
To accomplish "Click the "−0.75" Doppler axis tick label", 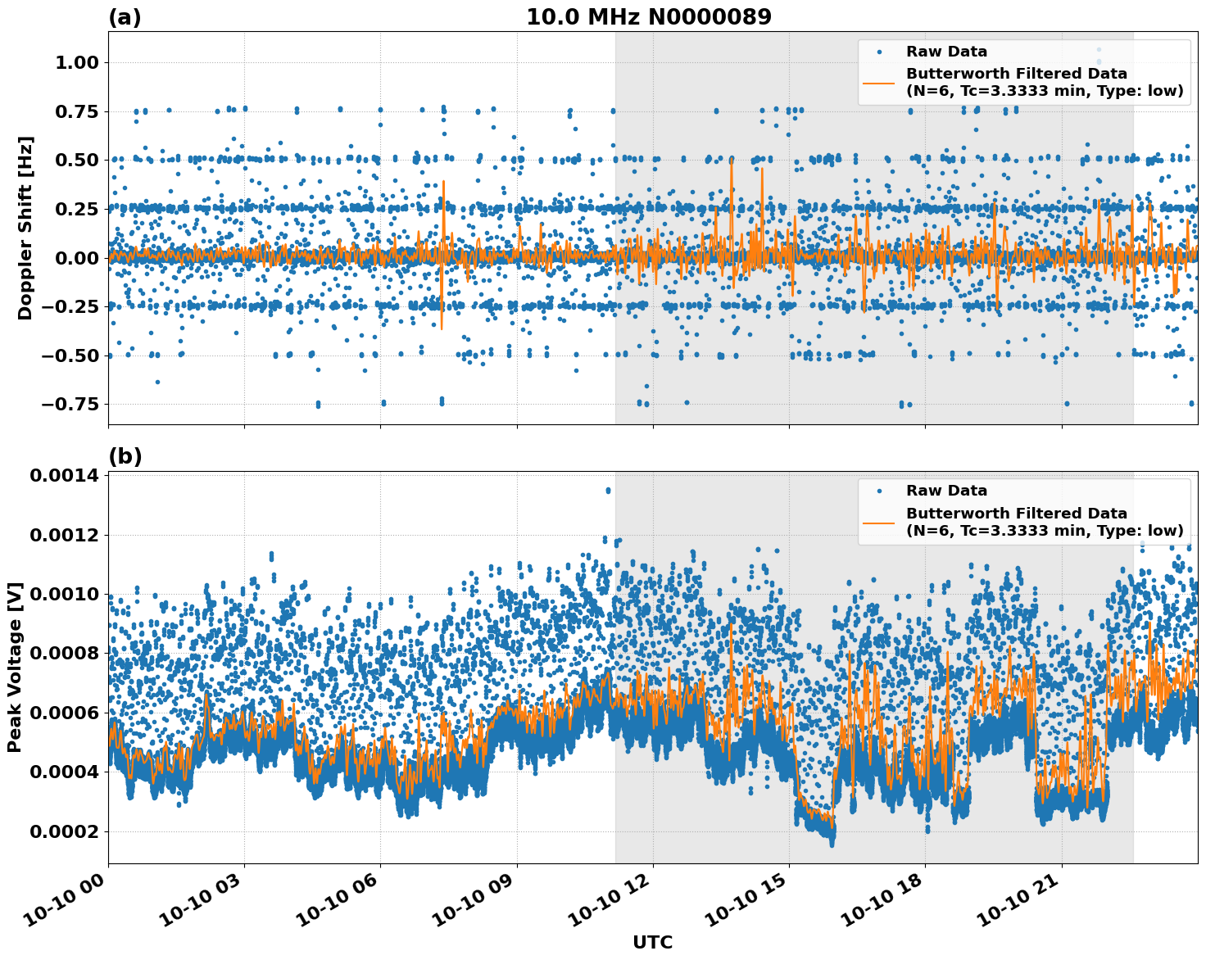I will 70,405.
